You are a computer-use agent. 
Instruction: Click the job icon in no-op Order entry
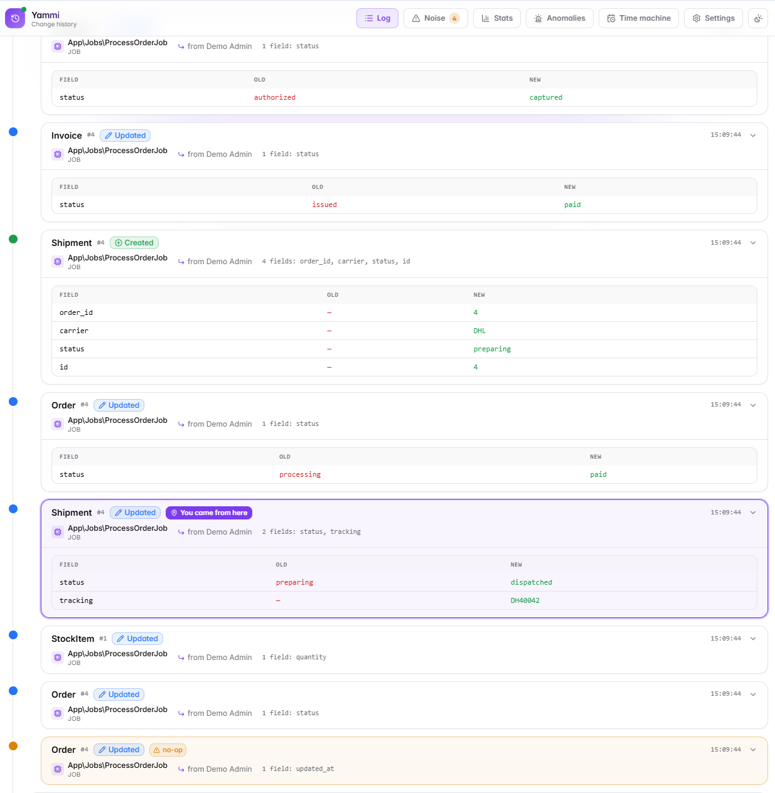point(58,769)
